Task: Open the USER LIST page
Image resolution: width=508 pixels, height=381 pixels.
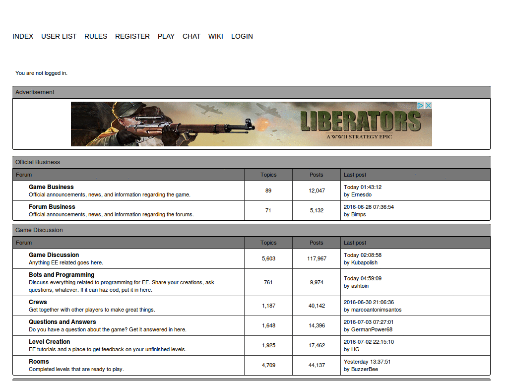Action: point(59,36)
